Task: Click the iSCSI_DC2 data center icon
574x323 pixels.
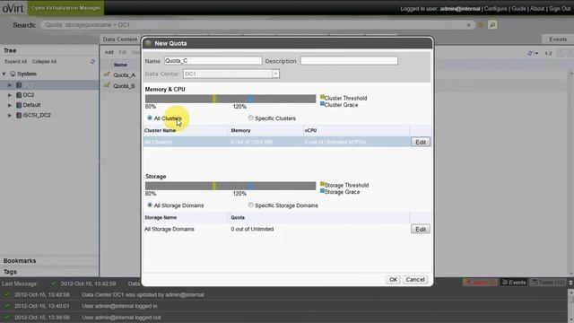Action: [19, 116]
